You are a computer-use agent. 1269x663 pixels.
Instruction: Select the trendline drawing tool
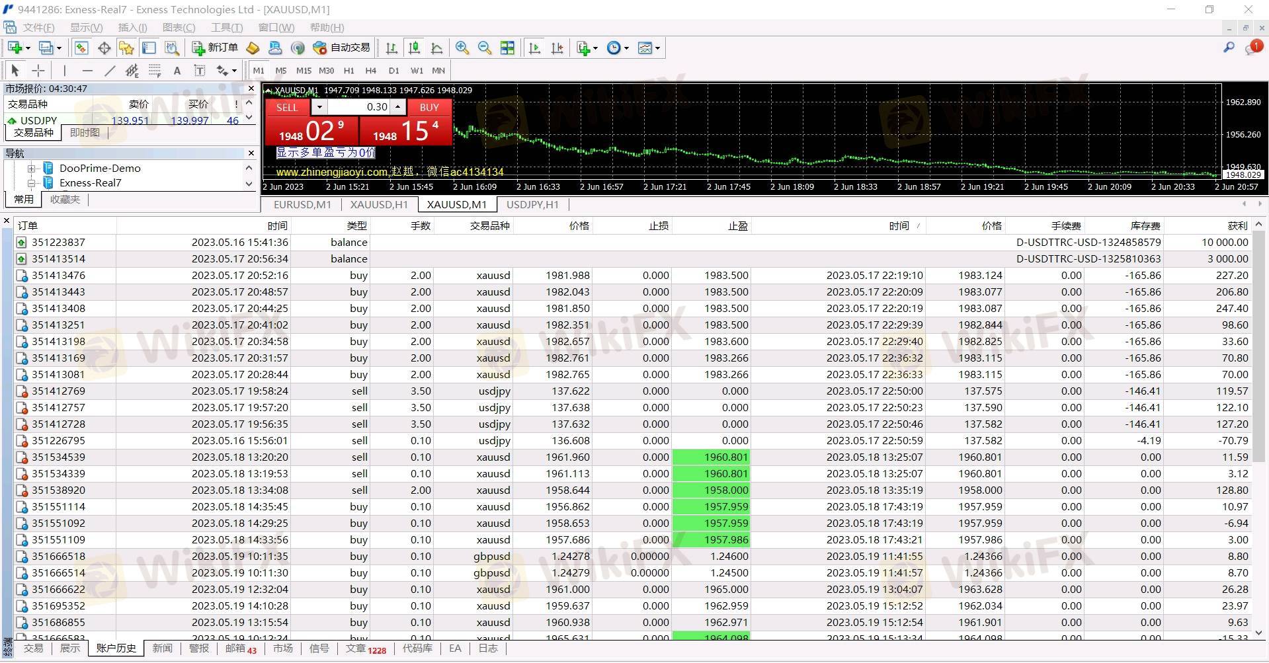point(110,70)
